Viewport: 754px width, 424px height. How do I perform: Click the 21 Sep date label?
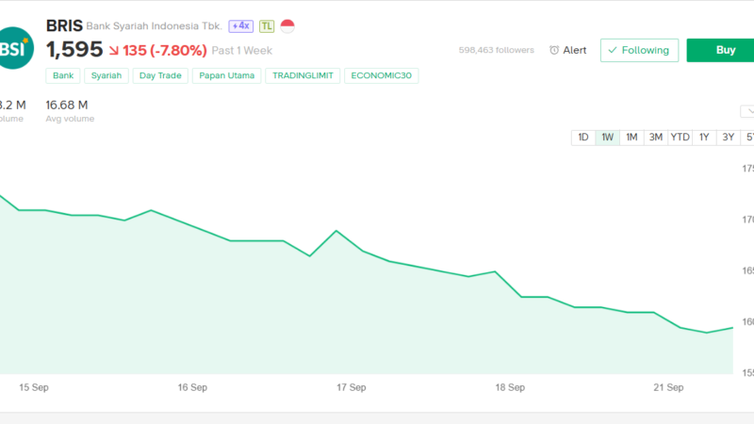coord(668,387)
